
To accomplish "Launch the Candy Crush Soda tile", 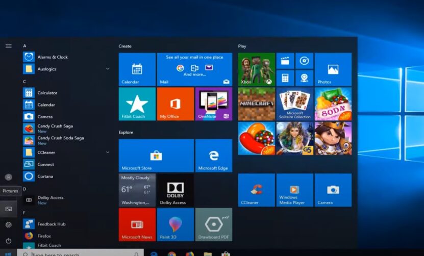I will (x=333, y=104).
